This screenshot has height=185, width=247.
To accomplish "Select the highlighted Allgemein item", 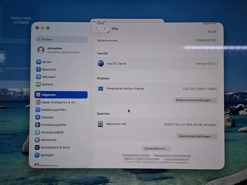I will pos(61,95).
